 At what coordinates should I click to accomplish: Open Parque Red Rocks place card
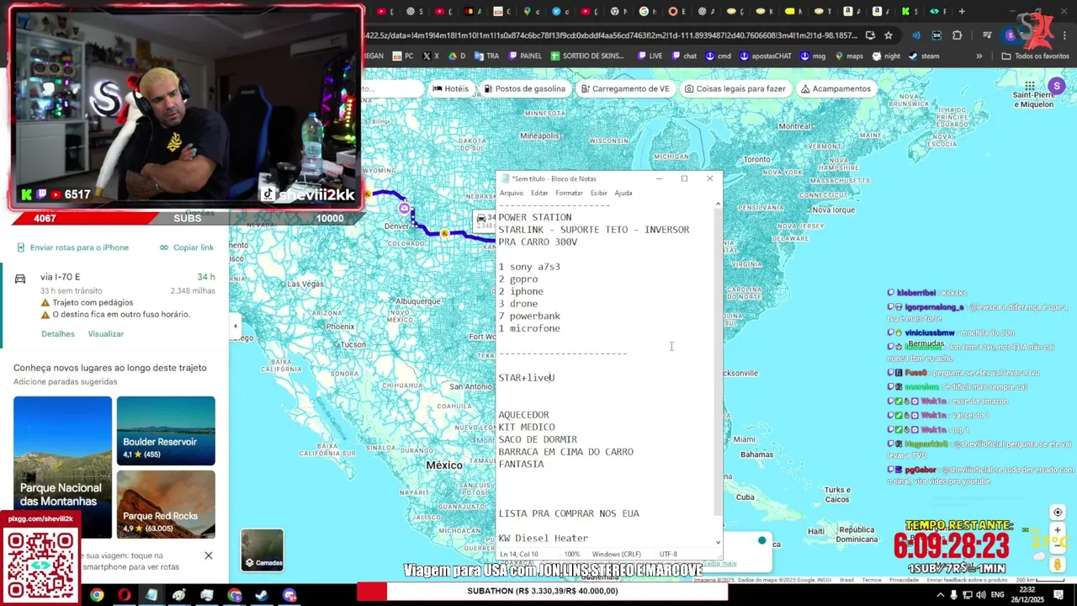click(166, 504)
